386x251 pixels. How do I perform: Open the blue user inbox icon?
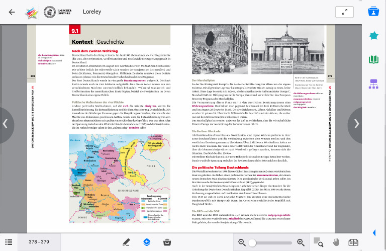pyautogui.click(x=373, y=12)
